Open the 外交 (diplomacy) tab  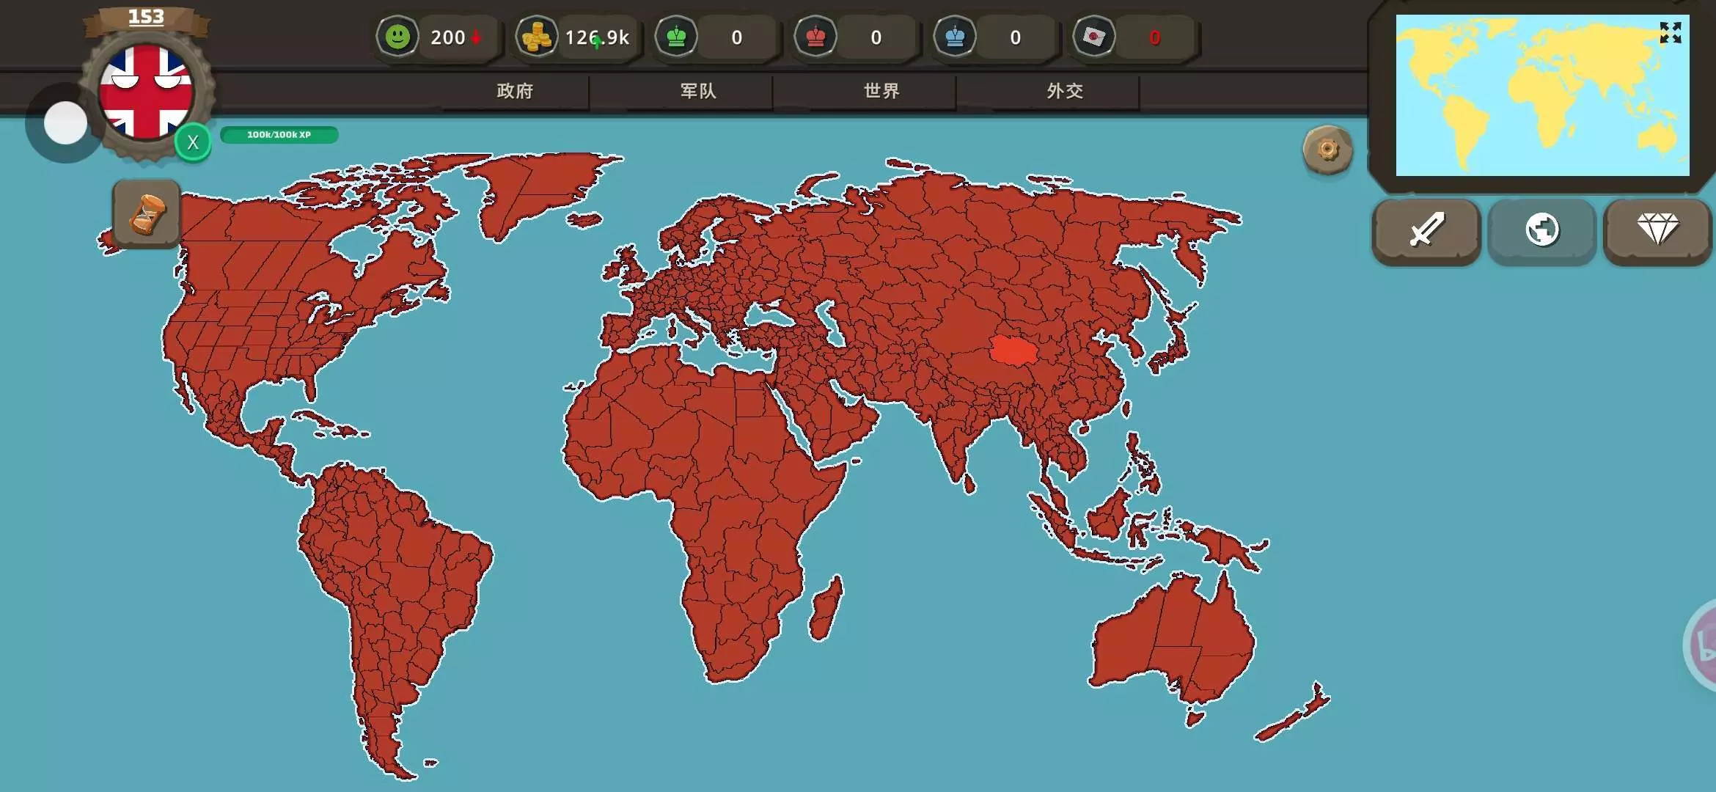1065,91
